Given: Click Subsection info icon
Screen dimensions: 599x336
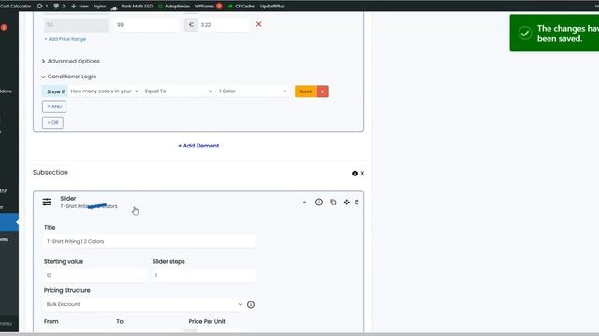Looking at the screenshot, I should (x=355, y=174).
